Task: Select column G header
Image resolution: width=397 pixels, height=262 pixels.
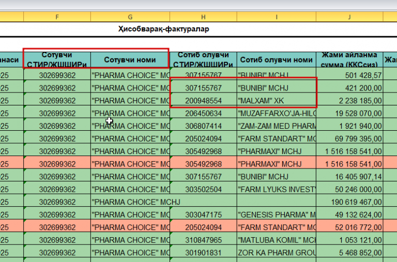Action: tap(130, 17)
